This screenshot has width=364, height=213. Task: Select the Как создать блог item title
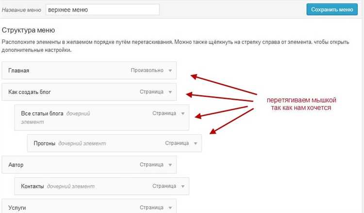30,92
